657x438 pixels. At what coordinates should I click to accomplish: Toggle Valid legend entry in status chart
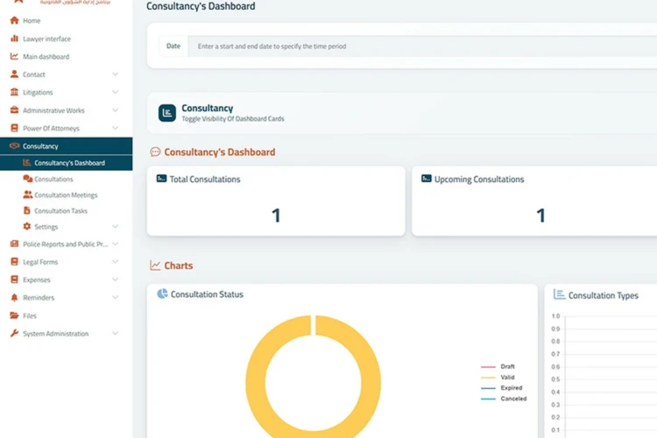click(x=498, y=378)
